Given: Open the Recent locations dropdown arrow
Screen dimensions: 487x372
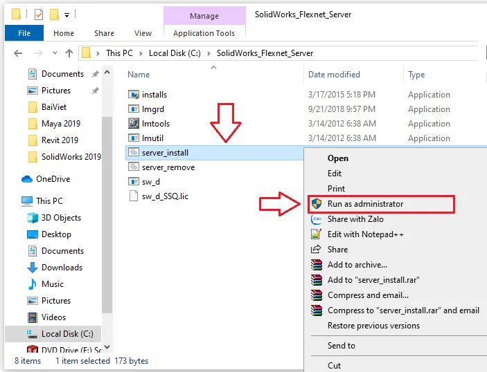Looking at the screenshot, I should pos(55,53).
